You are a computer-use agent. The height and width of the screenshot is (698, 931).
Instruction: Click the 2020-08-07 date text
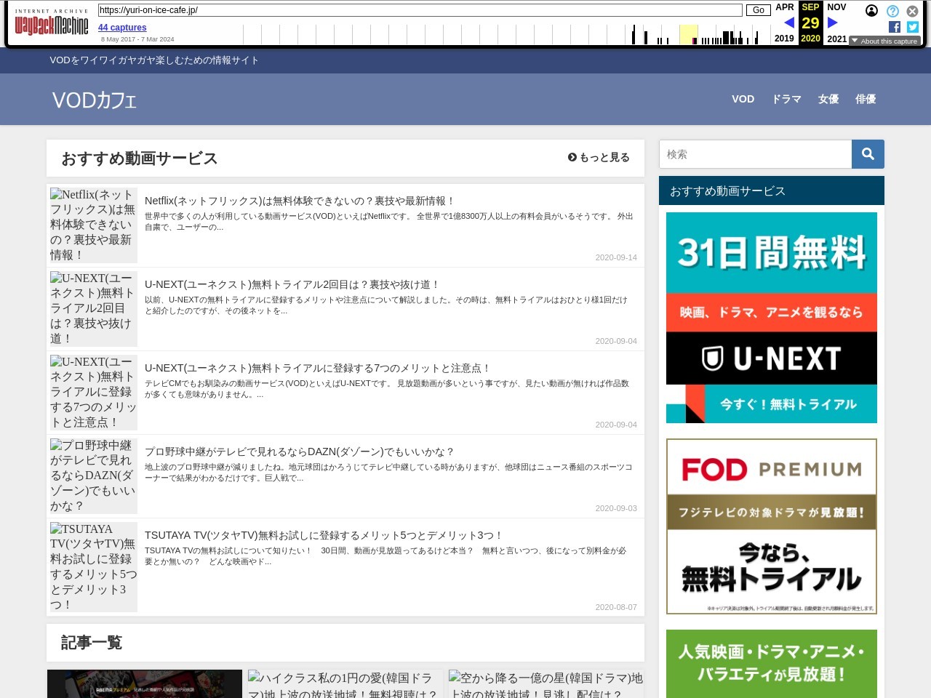pos(616,607)
